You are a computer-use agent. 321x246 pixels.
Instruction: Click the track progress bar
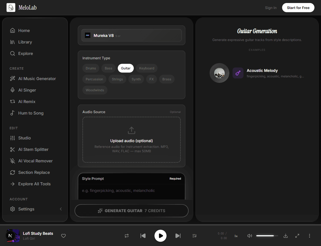[160, 225]
